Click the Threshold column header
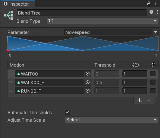The image size is (160, 138). pos(105,65)
